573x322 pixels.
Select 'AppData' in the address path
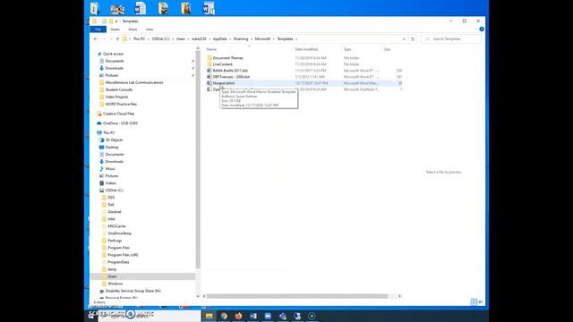click(x=220, y=39)
